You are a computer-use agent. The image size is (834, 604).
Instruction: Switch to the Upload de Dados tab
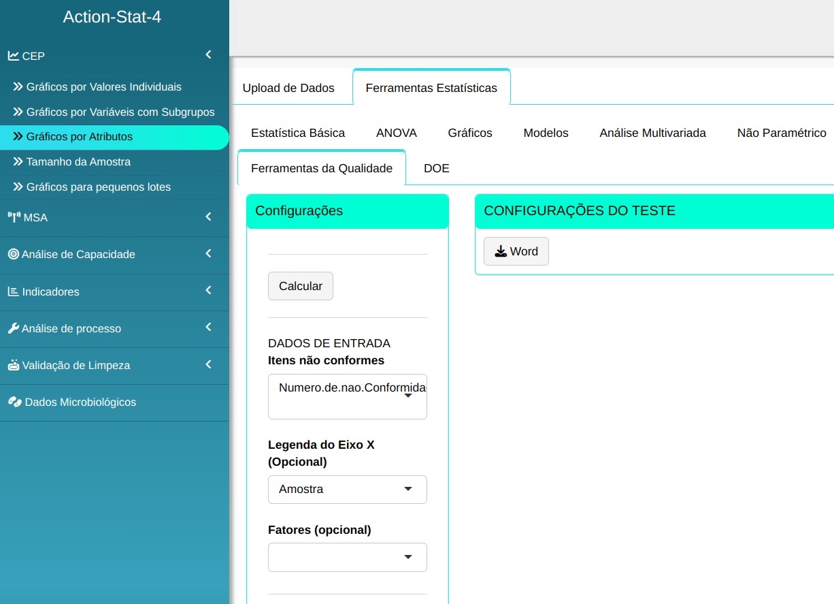pos(288,88)
